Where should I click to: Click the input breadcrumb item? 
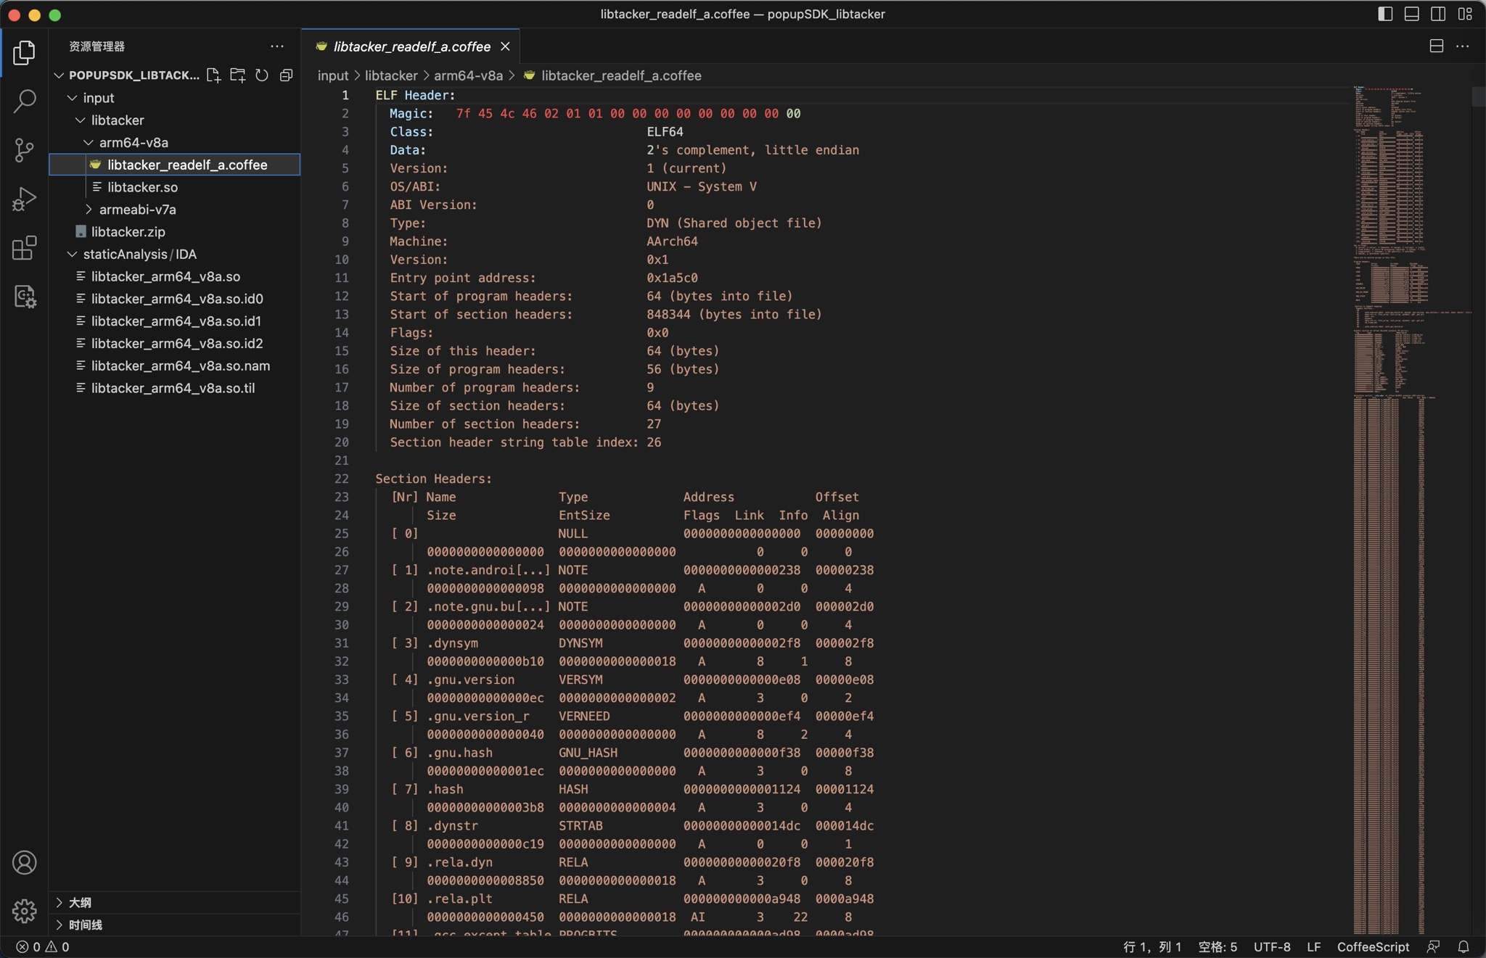[x=333, y=75]
